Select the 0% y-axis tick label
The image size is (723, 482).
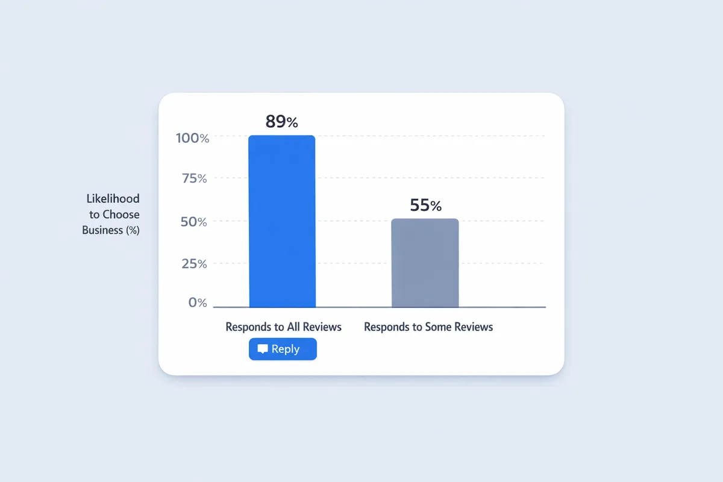pos(198,302)
